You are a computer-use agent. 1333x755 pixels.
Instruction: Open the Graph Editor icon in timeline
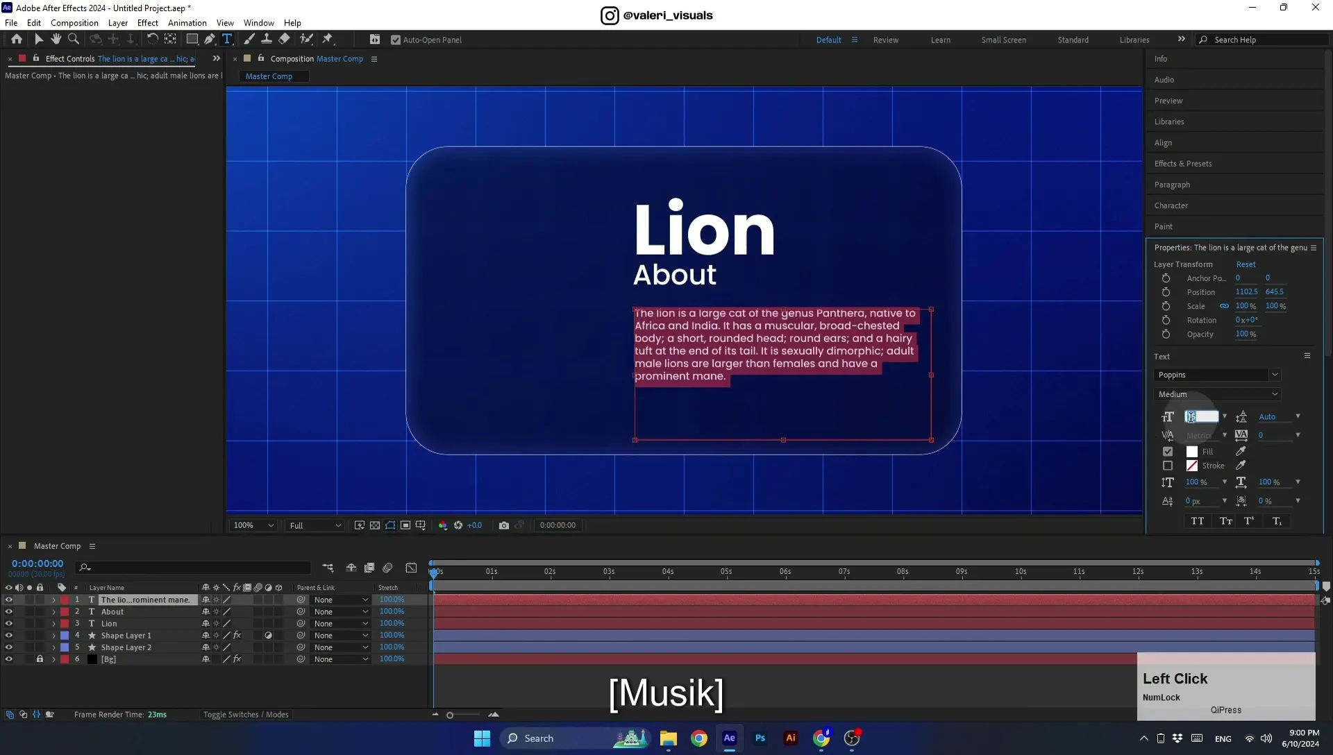click(x=411, y=568)
